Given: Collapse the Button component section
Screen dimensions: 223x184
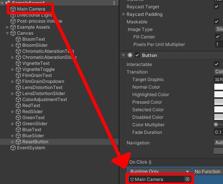Looking at the screenshot, I should (123, 55).
